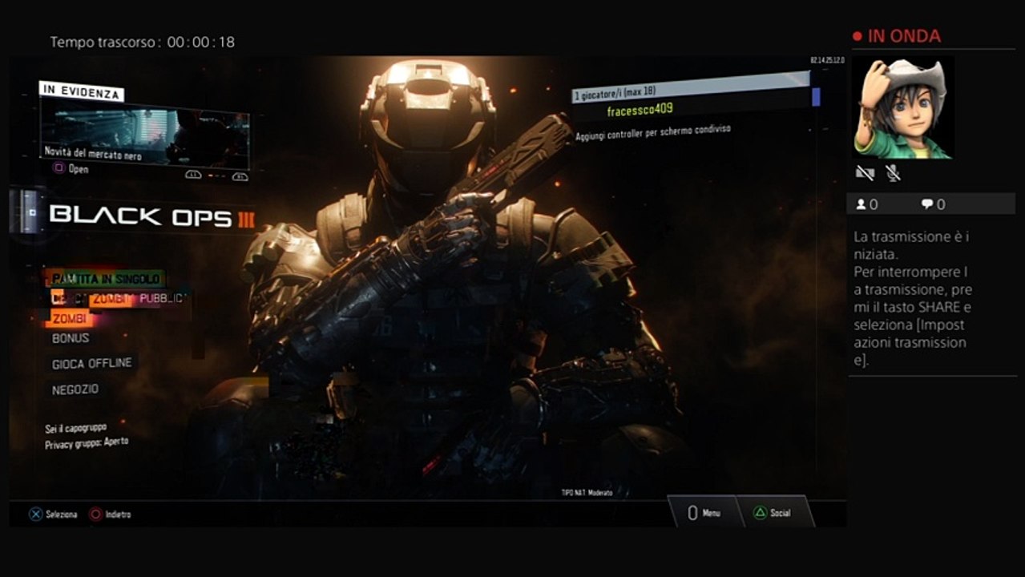Toggle the camera-off icon under the avatar
This screenshot has height=577, width=1025.
(864, 172)
